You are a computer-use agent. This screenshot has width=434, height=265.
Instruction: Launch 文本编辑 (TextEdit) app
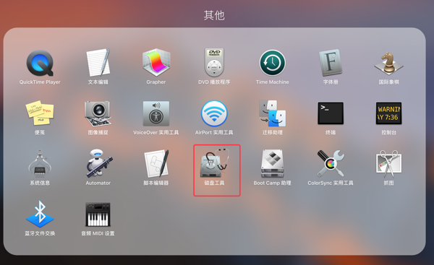tap(98, 63)
